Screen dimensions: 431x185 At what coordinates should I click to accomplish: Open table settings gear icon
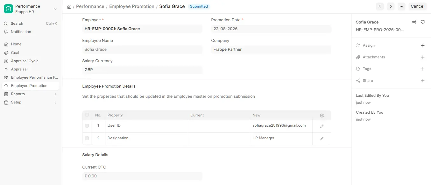pyautogui.click(x=322, y=116)
